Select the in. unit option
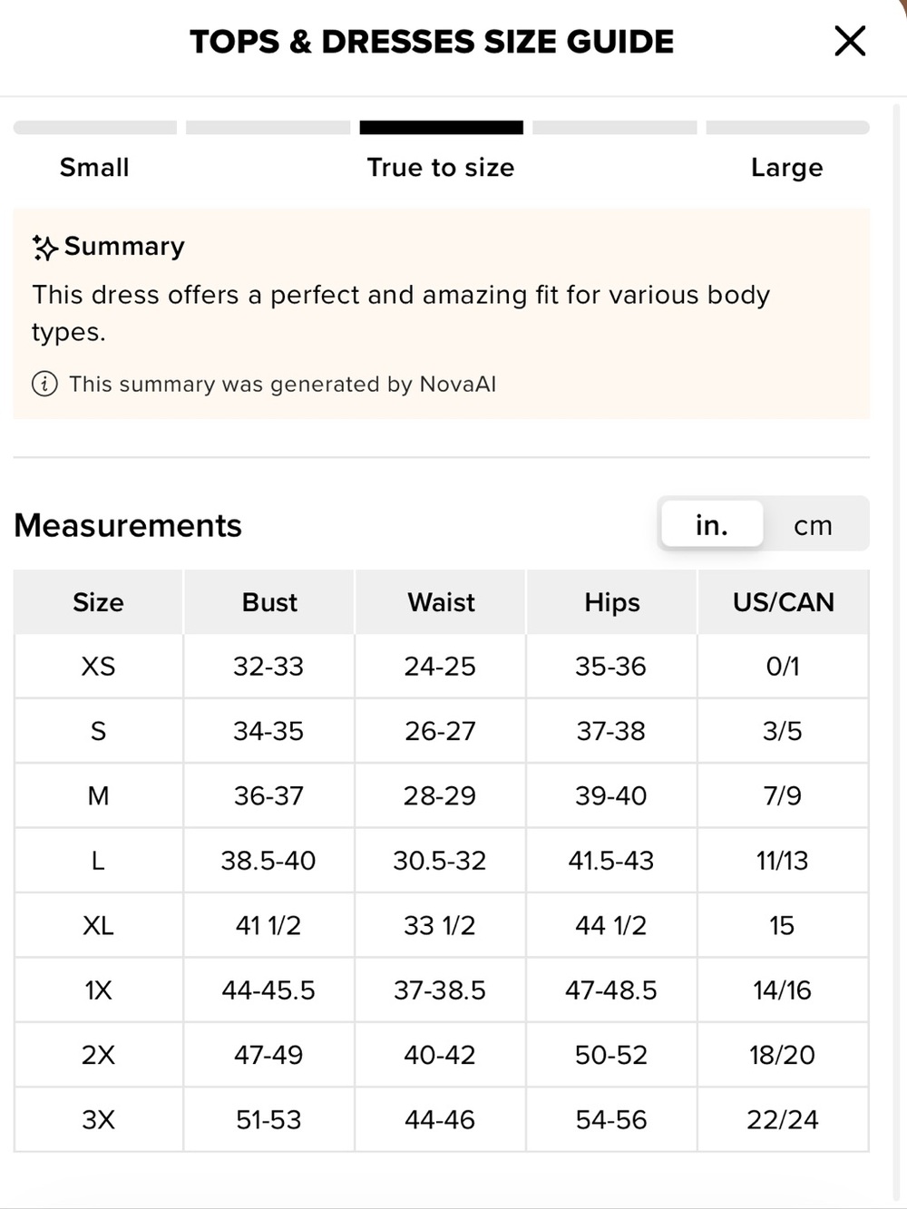This screenshot has height=1209, width=907. tap(712, 524)
